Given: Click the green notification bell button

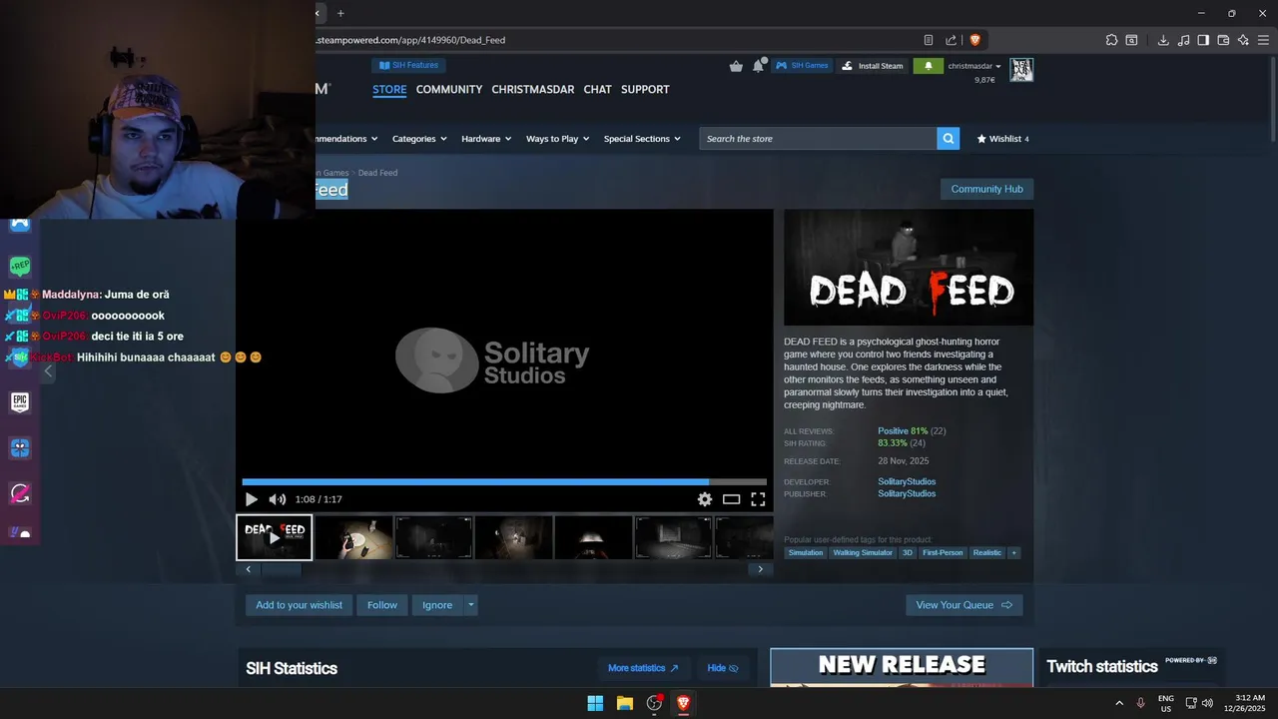Looking at the screenshot, I should 928,66.
